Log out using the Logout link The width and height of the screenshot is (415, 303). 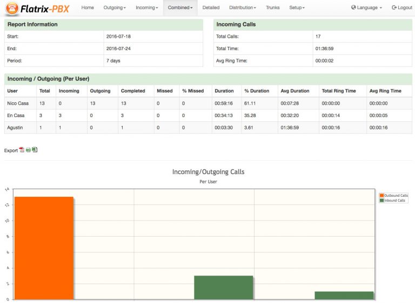401,8
